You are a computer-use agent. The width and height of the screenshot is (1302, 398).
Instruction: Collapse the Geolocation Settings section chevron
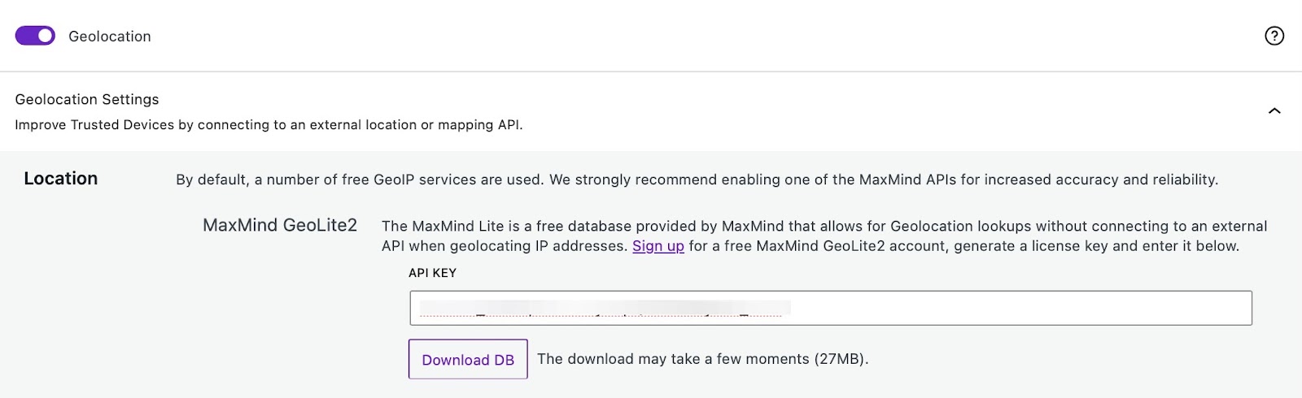[1274, 111]
